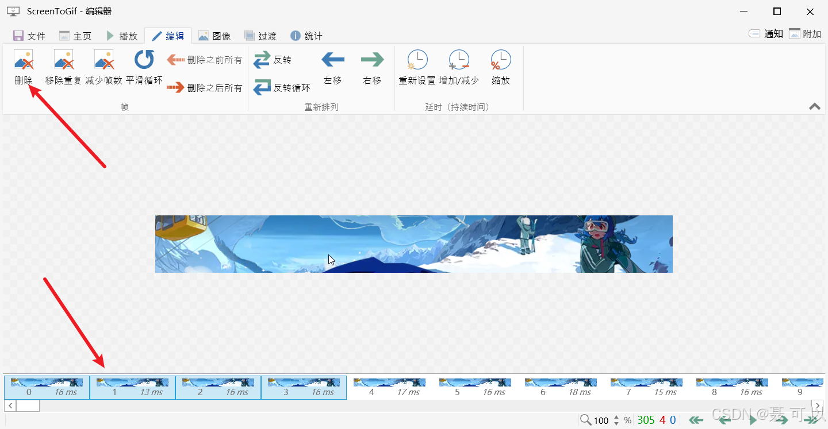Jump to first frame with double-left arrow
Viewport: 828px width, 429px height.
tap(696, 420)
